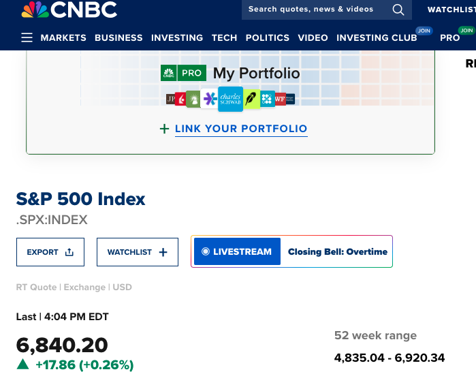The width and height of the screenshot is (476, 374).
Task: Click the Charles Schwab broker icon
Action: 230,99
